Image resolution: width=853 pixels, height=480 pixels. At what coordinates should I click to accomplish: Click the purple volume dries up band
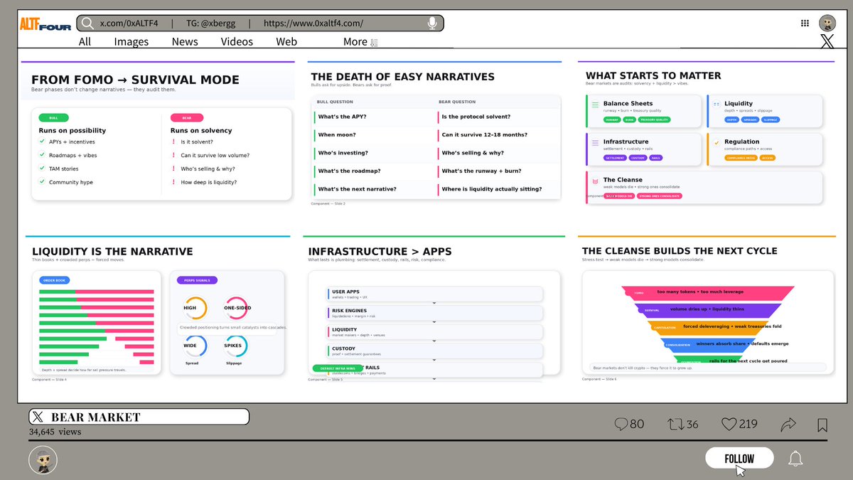point(708,309)
